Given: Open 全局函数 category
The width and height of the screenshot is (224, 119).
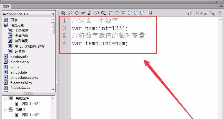Looking at the screenshot, I should 22,36.
